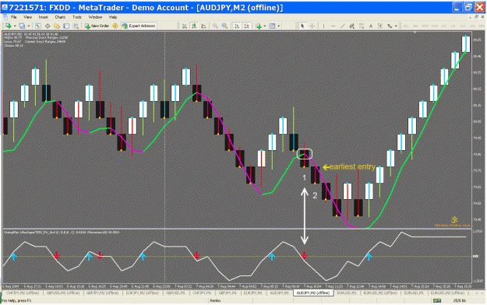Toggle Expert Advisors on or off
The height and width of the screenshot is (305, 487).
click(x=139, y=26)
